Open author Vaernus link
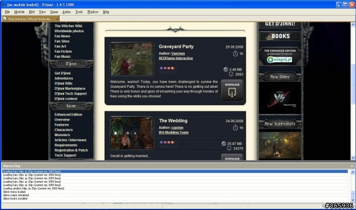The image size is (356, 210). pos(178,53)
